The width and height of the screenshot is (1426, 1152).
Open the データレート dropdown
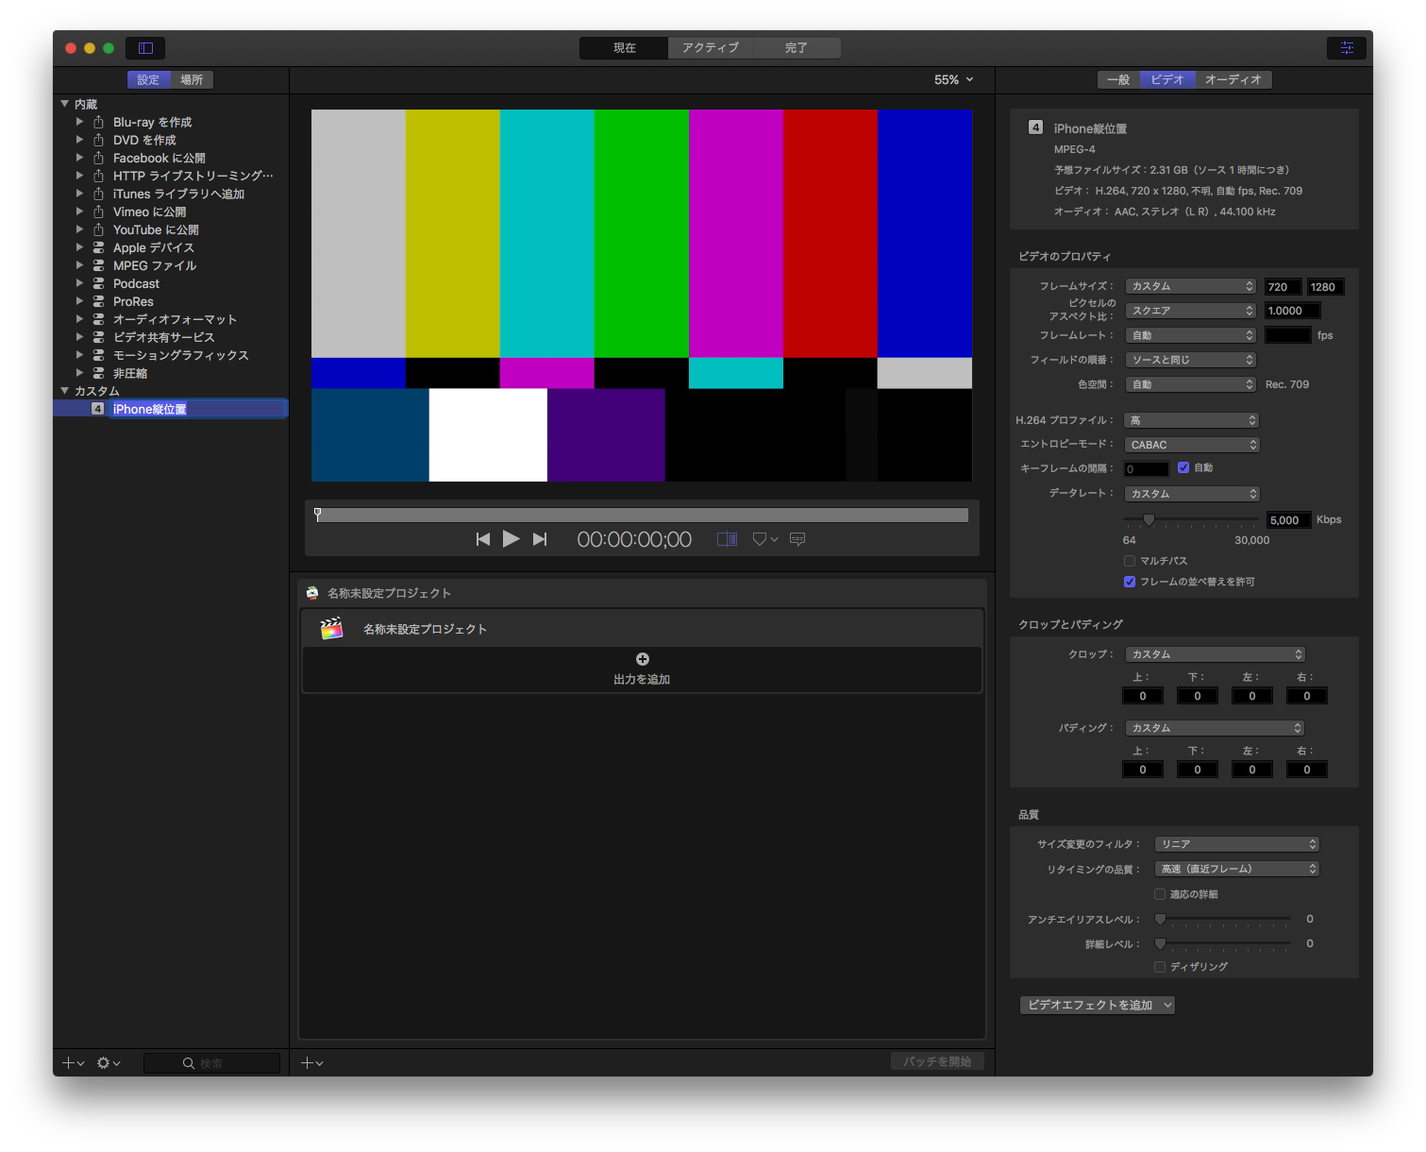click(x=1192, y=494)
